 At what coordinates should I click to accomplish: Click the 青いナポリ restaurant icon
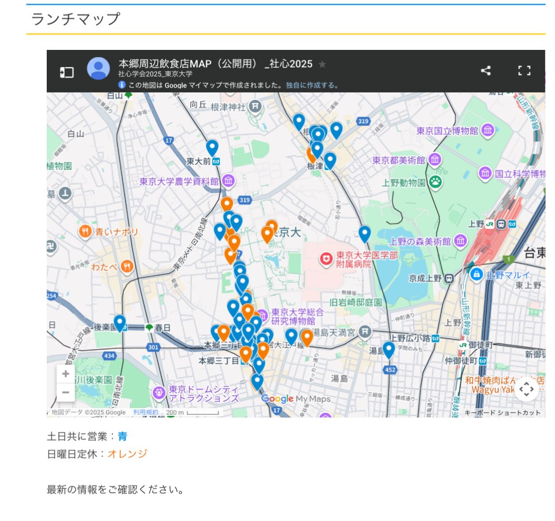(x=85, y=232)
